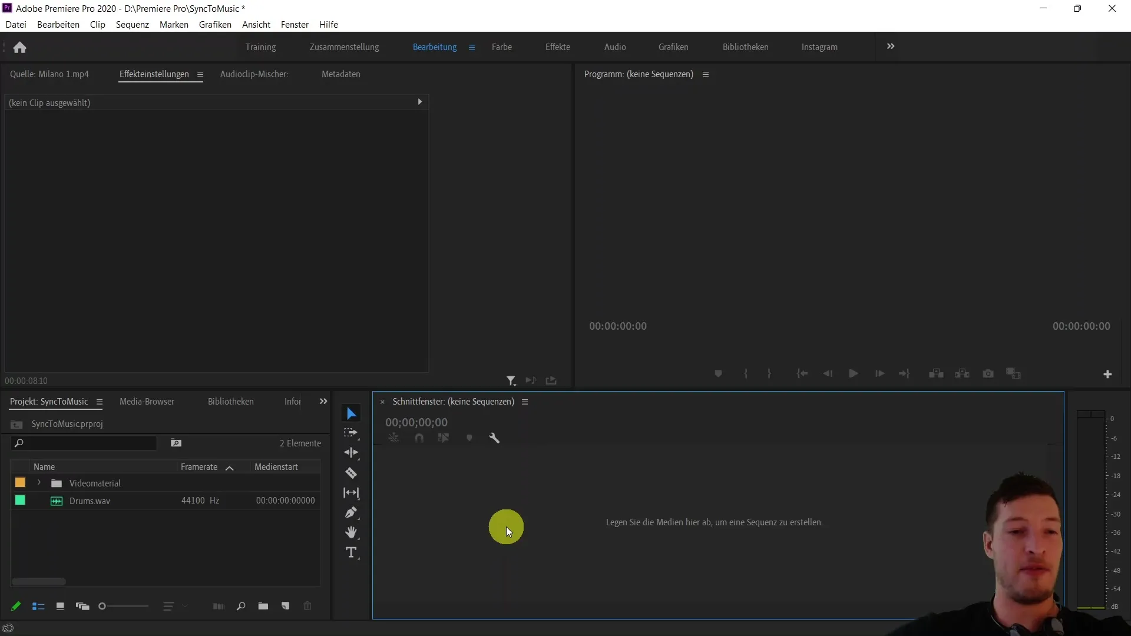Click Automate to Sequence icon

[x=219, y=606]
